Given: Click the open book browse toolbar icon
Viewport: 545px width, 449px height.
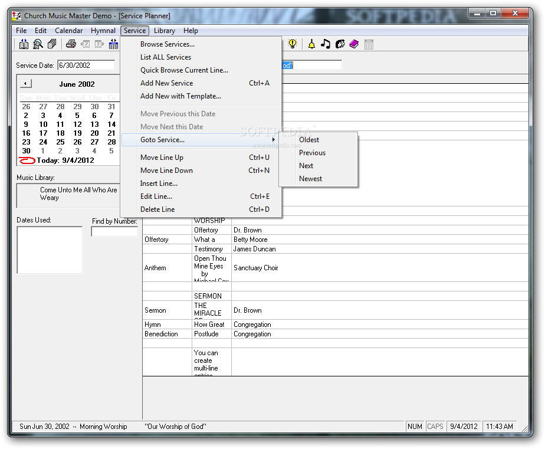Looking at the screenshot, I should tap(24, 44).
